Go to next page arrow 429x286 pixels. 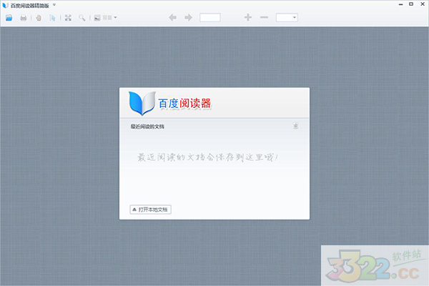(188, 17)
